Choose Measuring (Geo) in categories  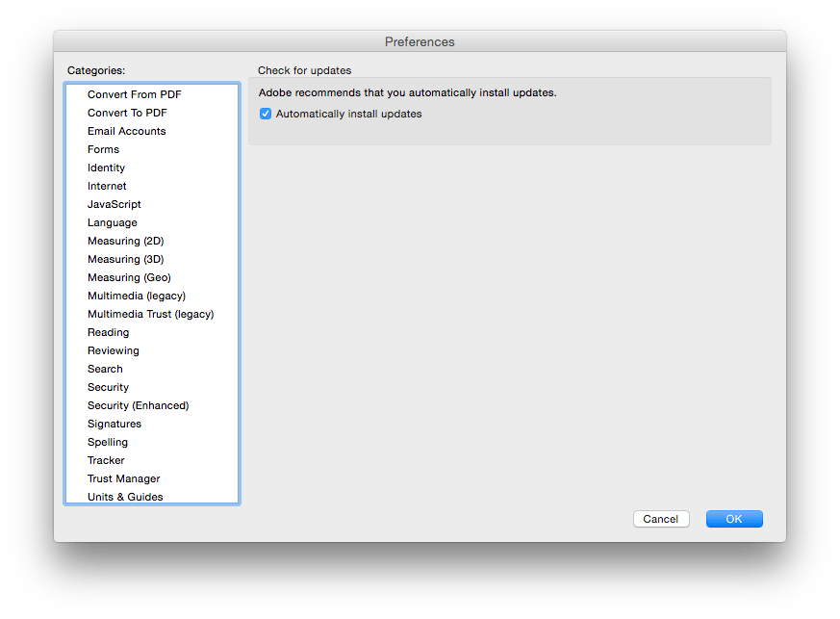coord(129,277)
